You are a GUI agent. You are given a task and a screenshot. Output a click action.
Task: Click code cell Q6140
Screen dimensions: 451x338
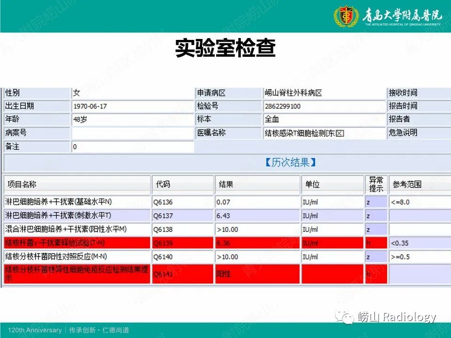pyautogui.click(x=183, y=257)
